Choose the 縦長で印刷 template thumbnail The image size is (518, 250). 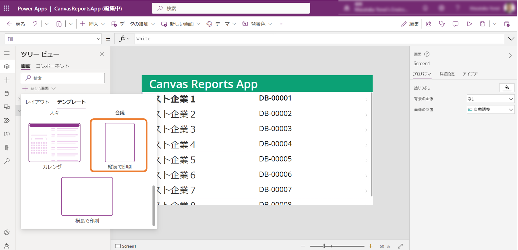120,143
